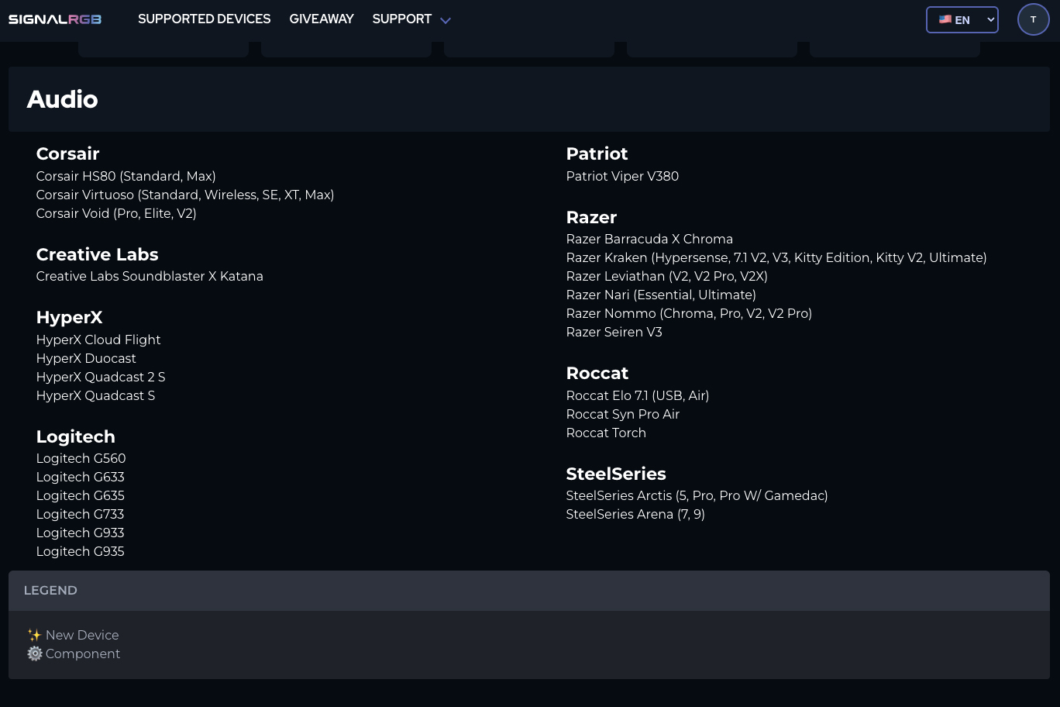1060x707 pixels.
Task: Select Corsair Virtuoso device entry
Action: (185, 195)
